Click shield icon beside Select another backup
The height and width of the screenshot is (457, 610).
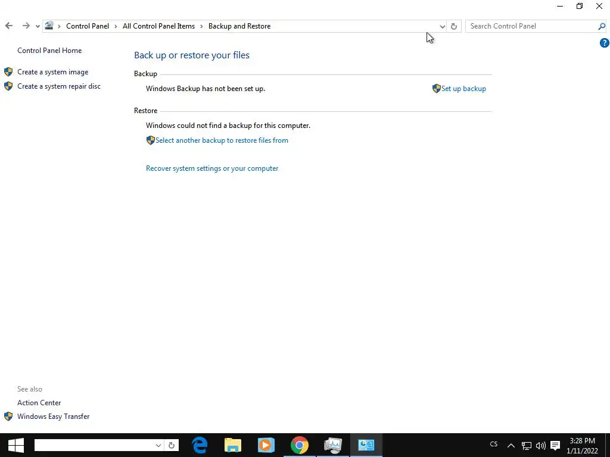pos(151,140)
